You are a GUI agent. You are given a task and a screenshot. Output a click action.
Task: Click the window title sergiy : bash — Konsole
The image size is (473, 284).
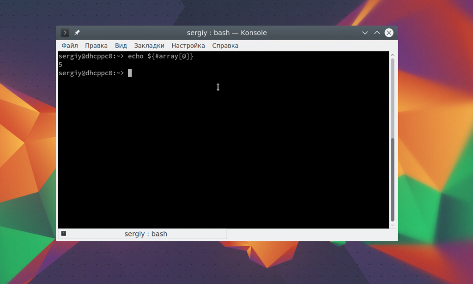[x=226, y=33]
